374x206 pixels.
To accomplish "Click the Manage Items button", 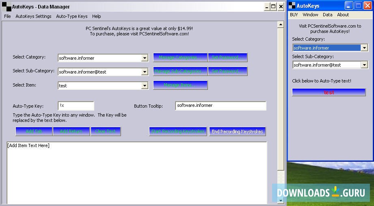I will tap(180, 85).
